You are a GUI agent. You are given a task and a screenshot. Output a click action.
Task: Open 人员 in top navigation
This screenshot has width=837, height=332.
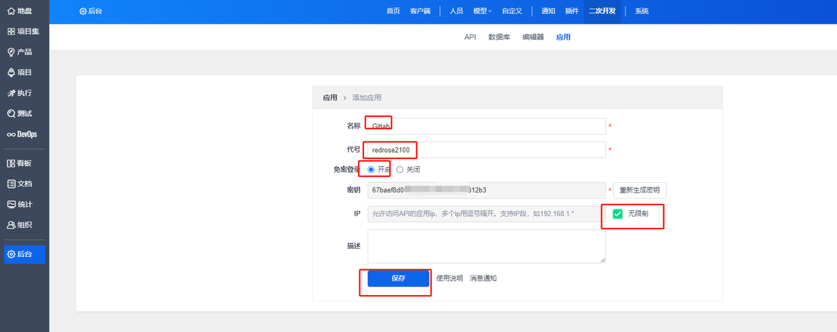click(456, 11)
